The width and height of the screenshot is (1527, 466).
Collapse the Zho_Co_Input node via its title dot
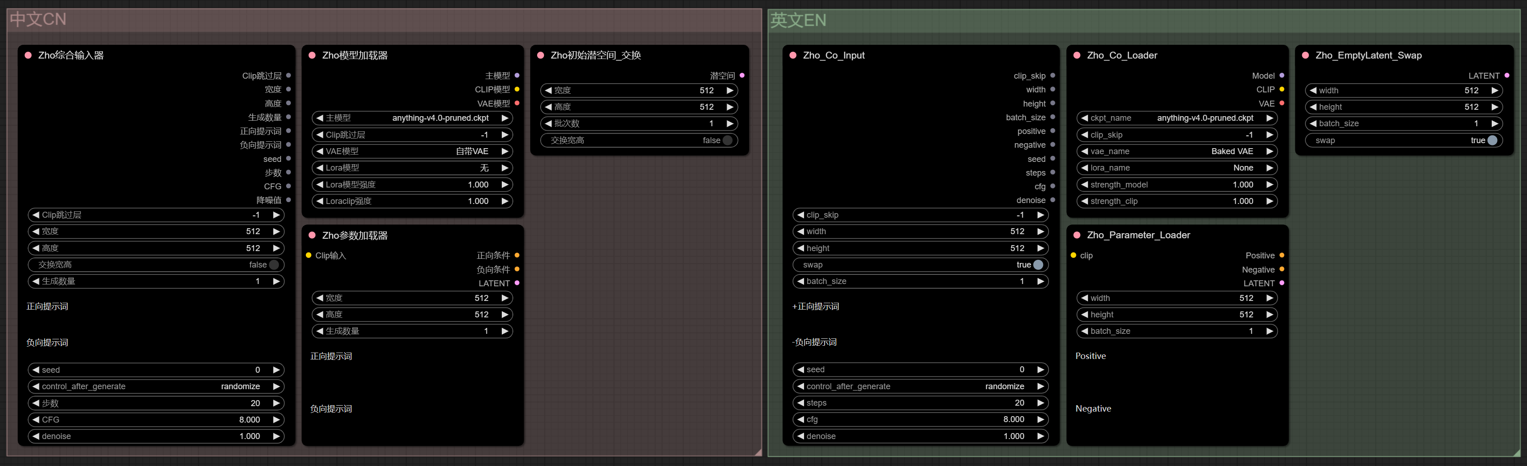click(x=793, y=55)
